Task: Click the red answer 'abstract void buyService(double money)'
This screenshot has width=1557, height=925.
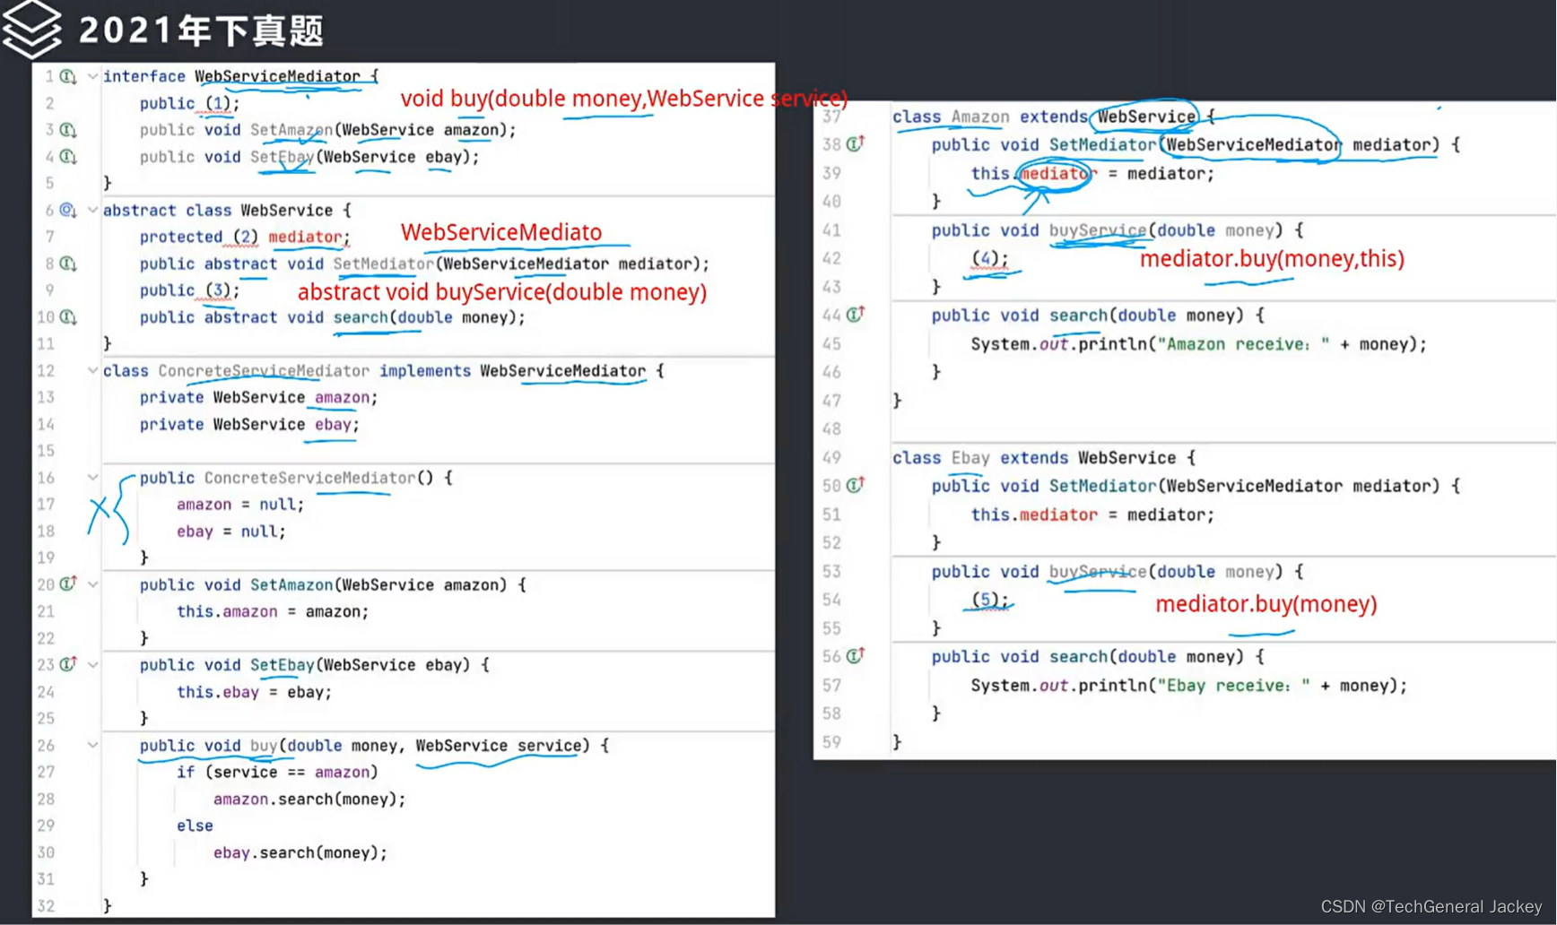Action: tap(502, 292)
